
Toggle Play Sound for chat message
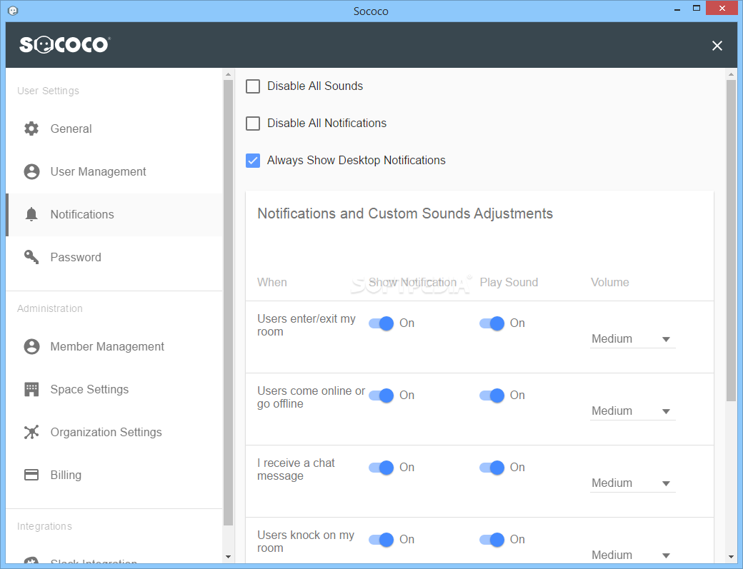point(492,468)
